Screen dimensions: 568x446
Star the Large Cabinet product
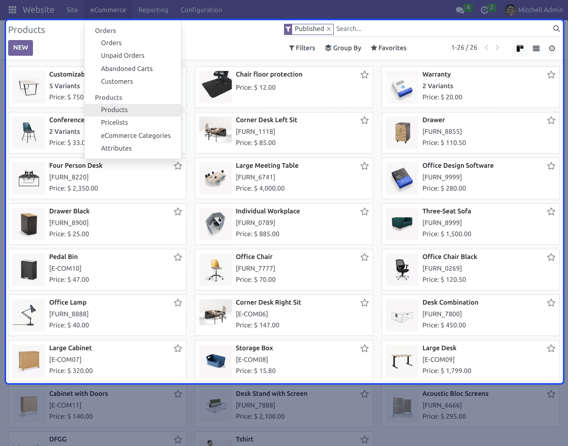tap(178, 349)
